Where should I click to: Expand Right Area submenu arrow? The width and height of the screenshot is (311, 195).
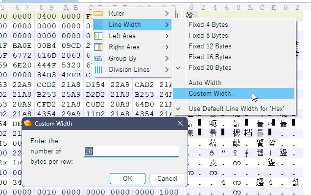[x=167, y=47]
